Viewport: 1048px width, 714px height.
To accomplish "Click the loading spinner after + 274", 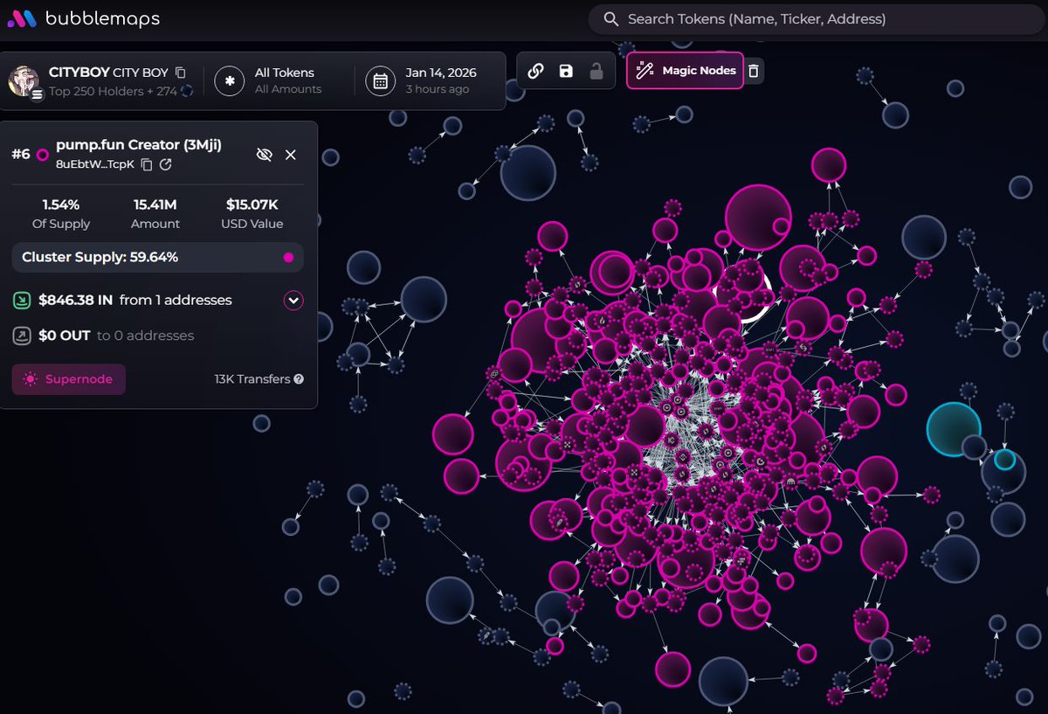I will [x=187, y=91].
